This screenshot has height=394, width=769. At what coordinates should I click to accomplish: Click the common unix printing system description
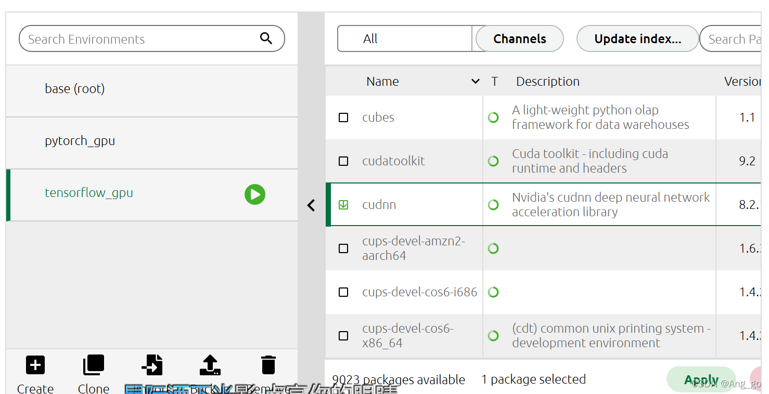(x=611, y=336)
